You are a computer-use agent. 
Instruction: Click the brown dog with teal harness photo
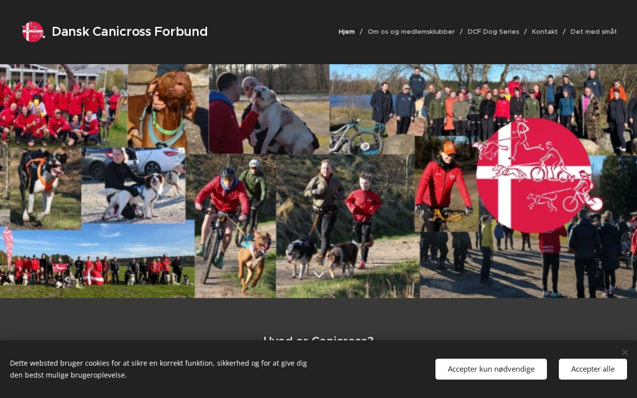coord(168,109)
